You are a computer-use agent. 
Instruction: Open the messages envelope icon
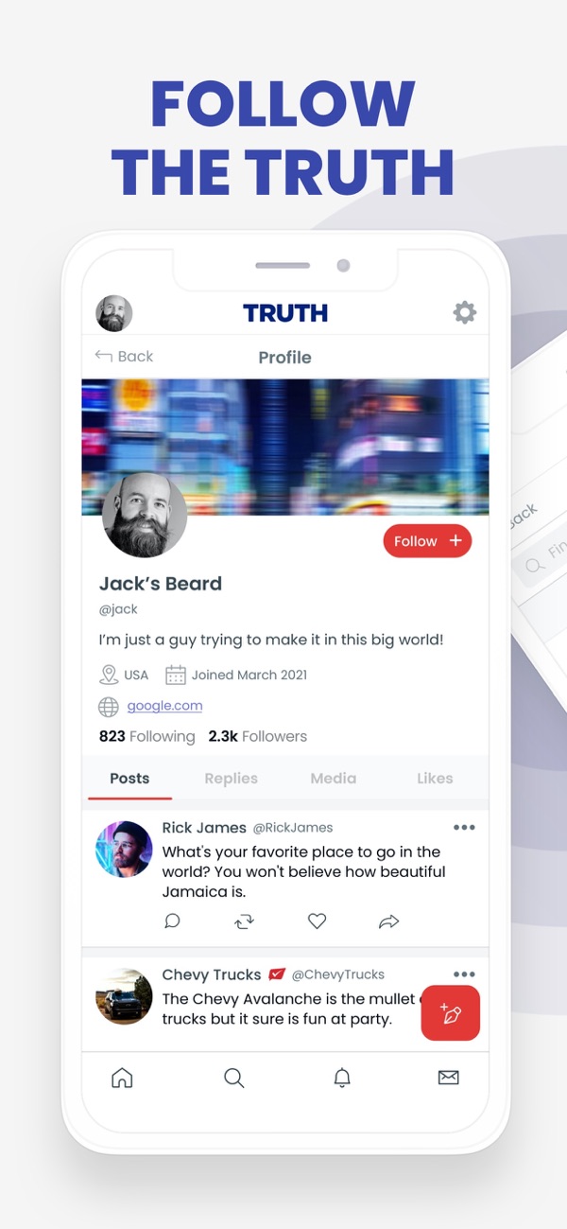449,1078
